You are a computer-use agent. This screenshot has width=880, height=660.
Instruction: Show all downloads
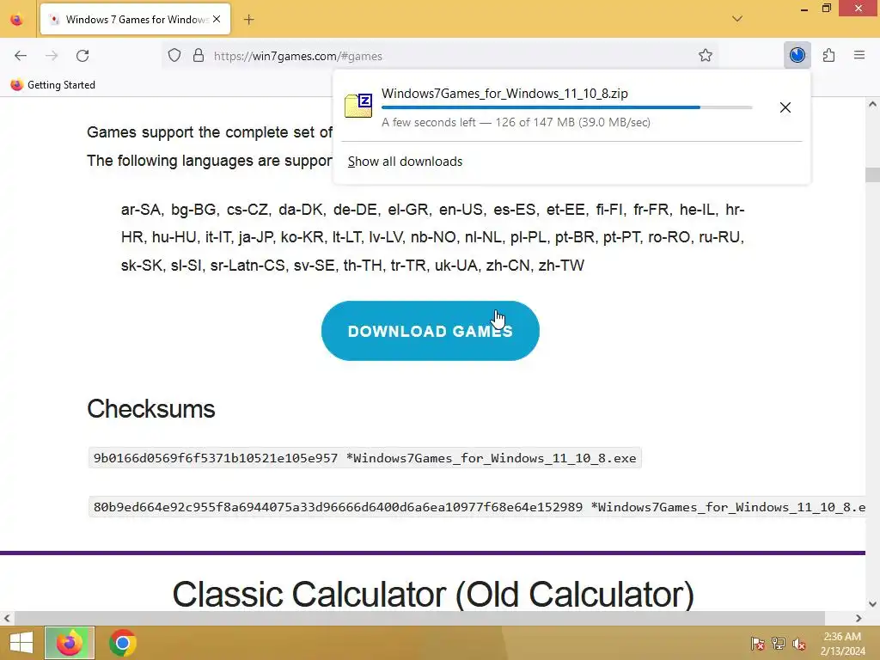[x=406, y=162]
